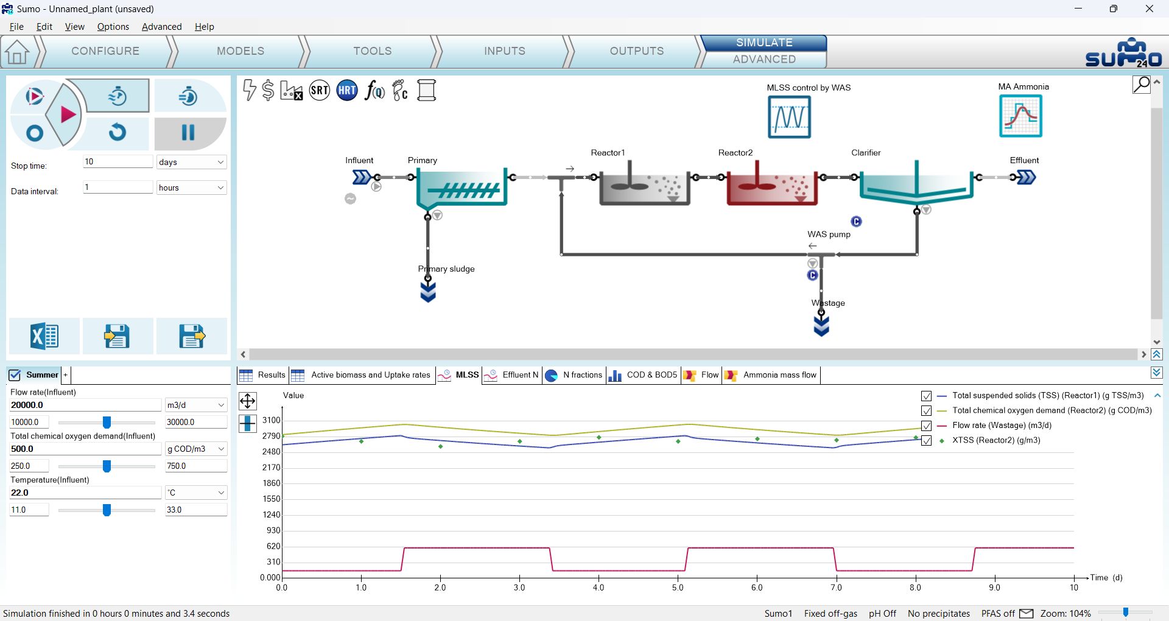Toggle Total COD Reactor2 series checkbox

(927, 411)
